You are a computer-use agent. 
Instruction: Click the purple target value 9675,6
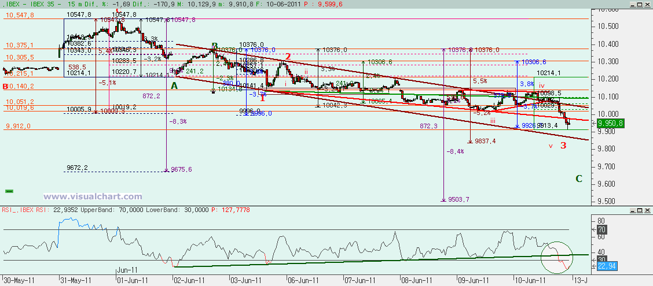coord(181,170)
